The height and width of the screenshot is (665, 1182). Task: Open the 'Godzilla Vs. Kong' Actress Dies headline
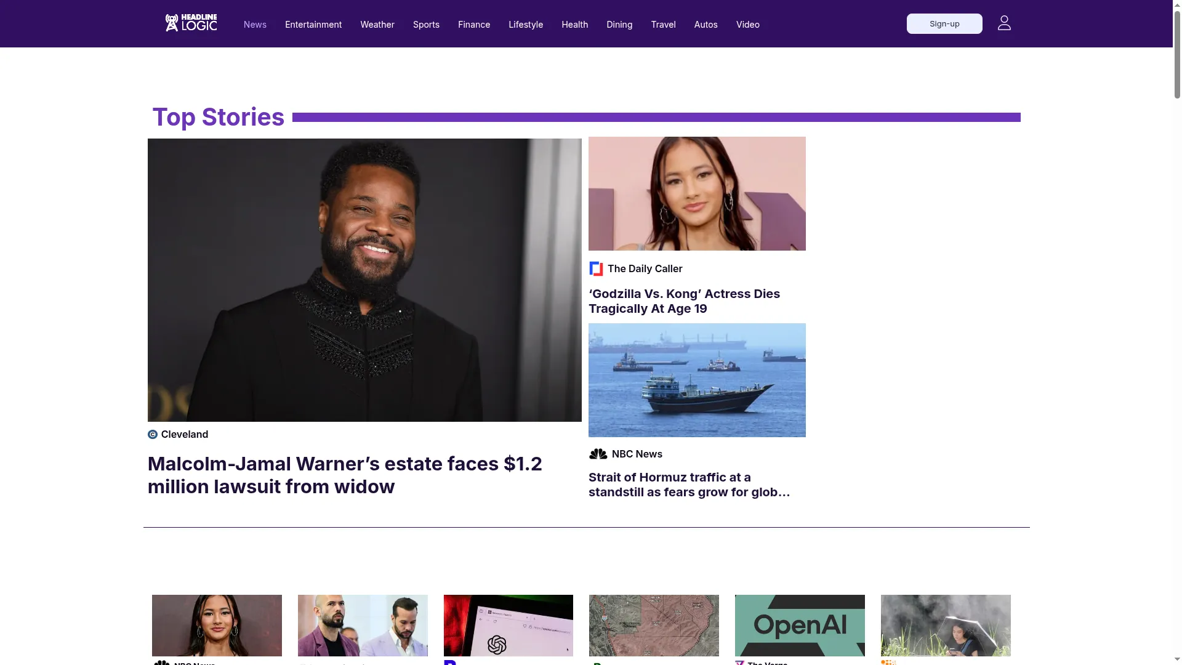coord(684,302)
